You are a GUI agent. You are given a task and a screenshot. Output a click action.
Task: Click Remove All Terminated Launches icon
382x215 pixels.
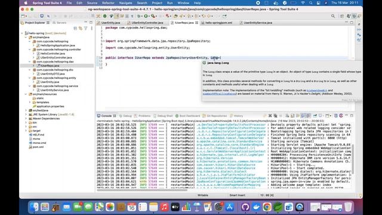(x=275, y=116)
